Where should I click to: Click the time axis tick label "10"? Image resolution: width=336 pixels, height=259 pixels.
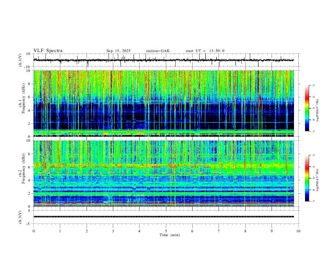[x=298, y=231]
